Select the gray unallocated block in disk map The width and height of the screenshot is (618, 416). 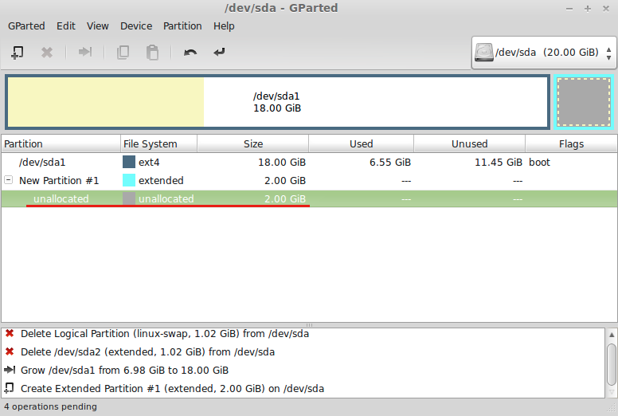tap(584, 102)
